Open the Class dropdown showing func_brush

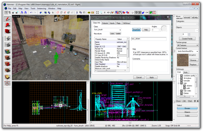(108, 30)
